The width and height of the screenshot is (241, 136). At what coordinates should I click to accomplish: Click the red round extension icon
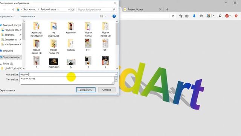[x=227, y=16]
